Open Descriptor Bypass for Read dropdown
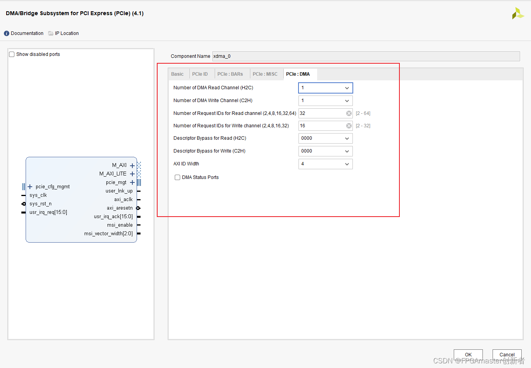531x368 pixels. click(326, 139)
